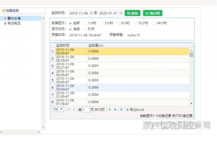Open the start date calendar picker icon

pyautogui.click(x=91, y=13)
